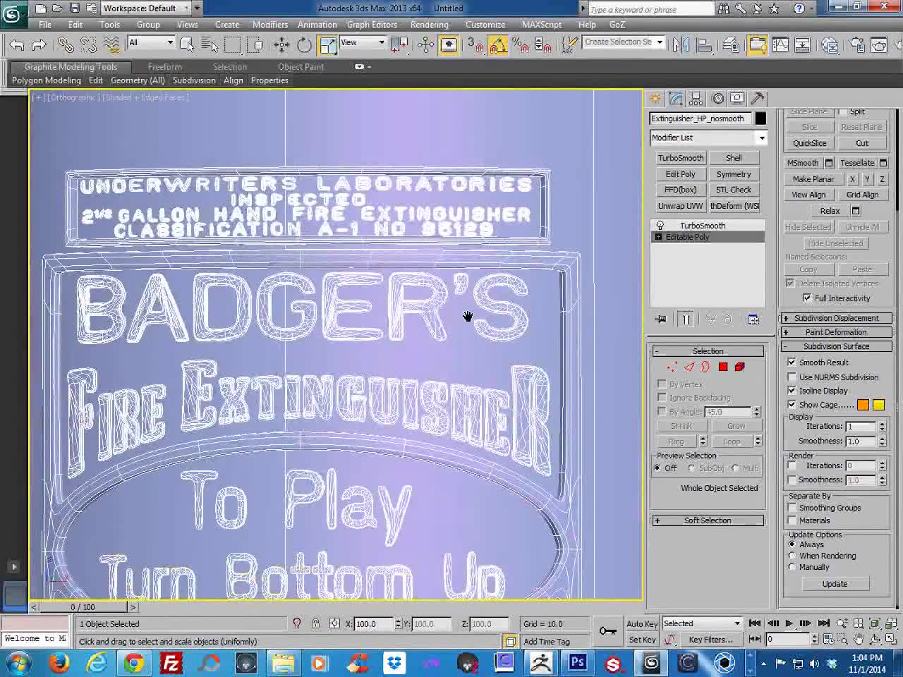This screenshot has height=677, width=903.
Task: Open the Create command panel tab
Action: pos(655,99)
